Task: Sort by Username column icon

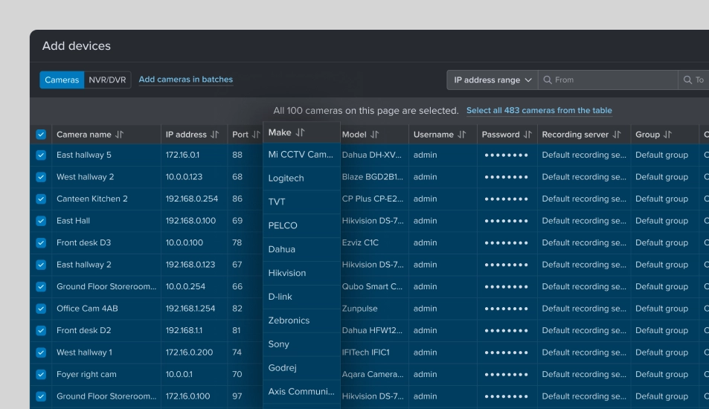Action: [x=462, y=135]
